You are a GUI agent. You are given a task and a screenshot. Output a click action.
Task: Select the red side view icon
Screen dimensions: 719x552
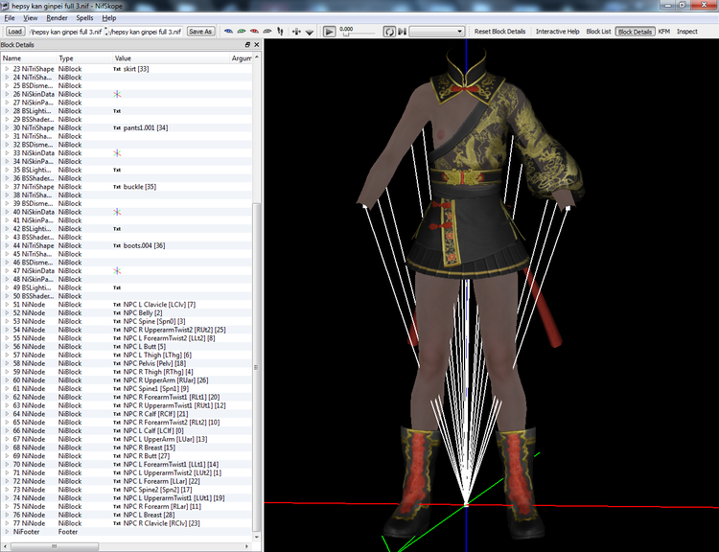[254, 32]
